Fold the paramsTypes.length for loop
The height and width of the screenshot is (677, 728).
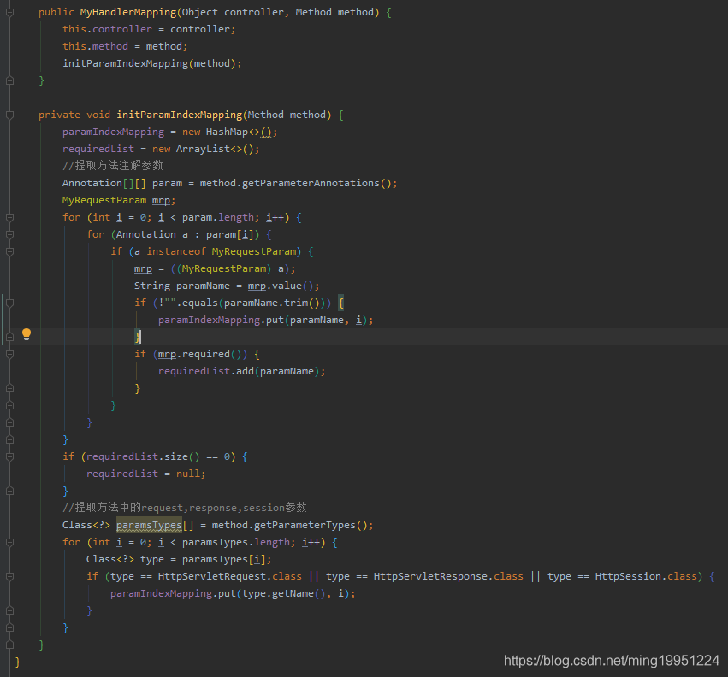pyautogui.click(x=9, y=542)
